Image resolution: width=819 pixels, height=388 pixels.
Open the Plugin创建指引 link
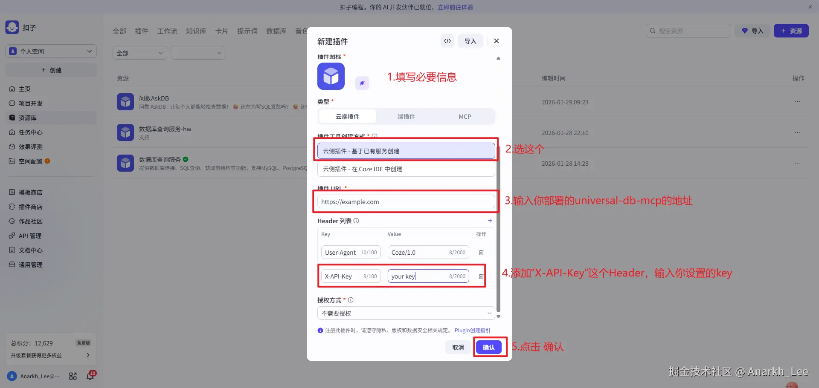point(473,331)
